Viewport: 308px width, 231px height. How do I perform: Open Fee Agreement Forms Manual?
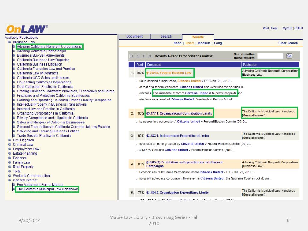40,185
